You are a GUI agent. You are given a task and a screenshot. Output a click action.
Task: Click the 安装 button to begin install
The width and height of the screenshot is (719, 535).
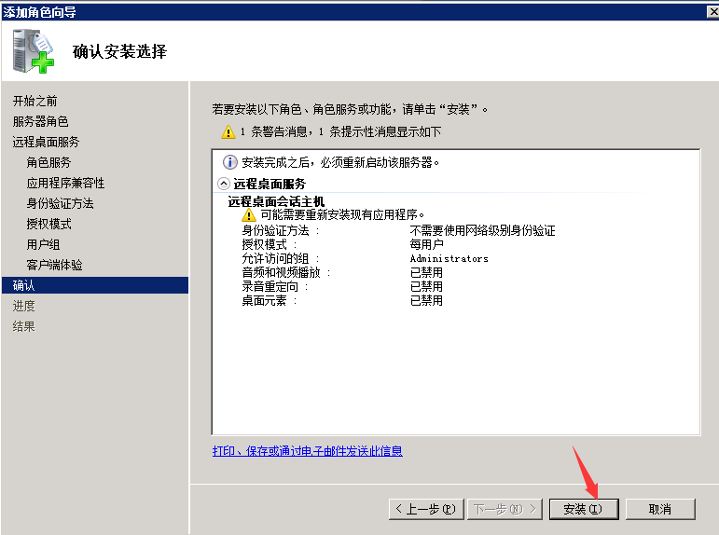(x=583, y=509)
